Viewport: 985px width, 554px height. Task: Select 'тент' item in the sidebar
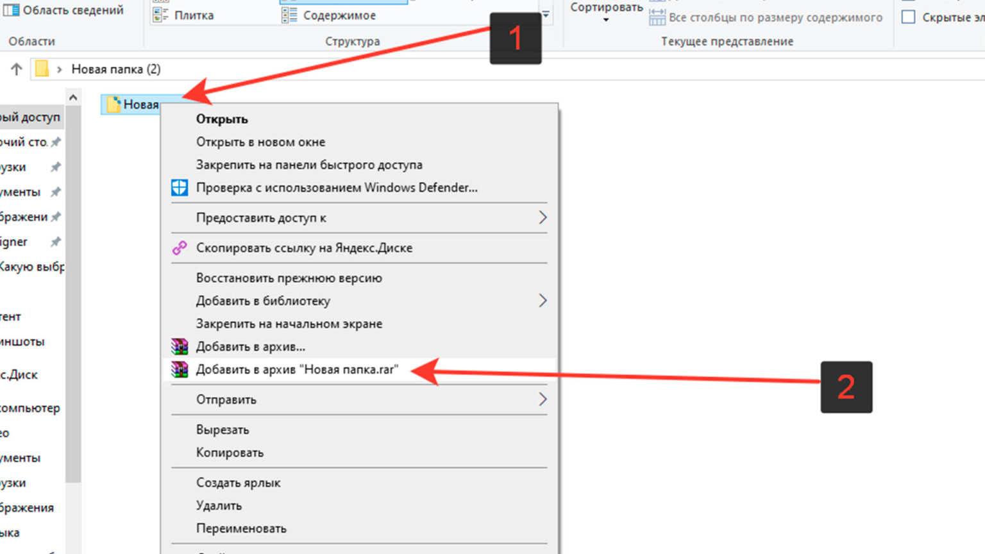[10, 317]
